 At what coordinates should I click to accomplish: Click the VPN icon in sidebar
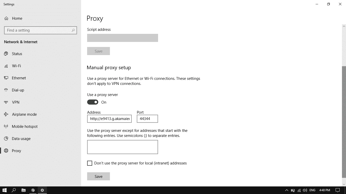[6, 102]
